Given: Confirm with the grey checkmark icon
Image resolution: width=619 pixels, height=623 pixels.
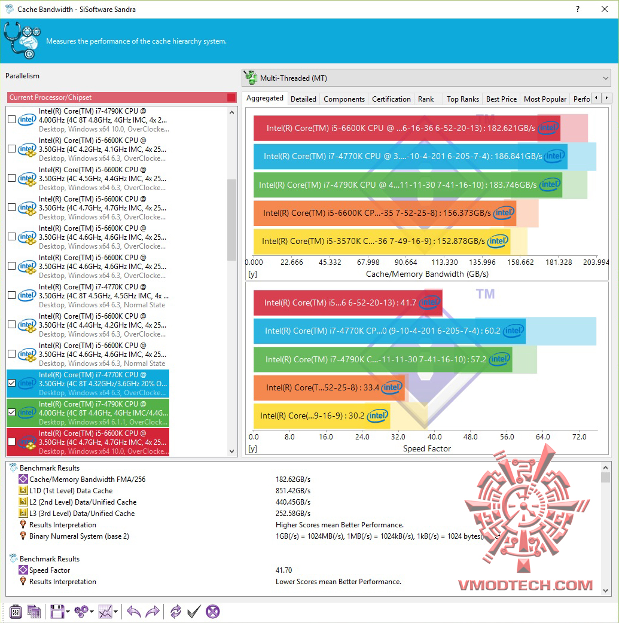Looking at the screenshot, I should 194,612.
